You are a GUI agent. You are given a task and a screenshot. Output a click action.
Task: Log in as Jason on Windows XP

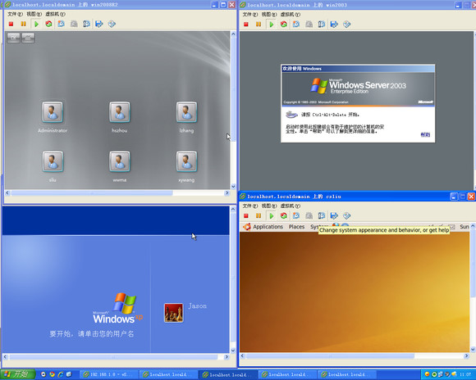(185, 312)
